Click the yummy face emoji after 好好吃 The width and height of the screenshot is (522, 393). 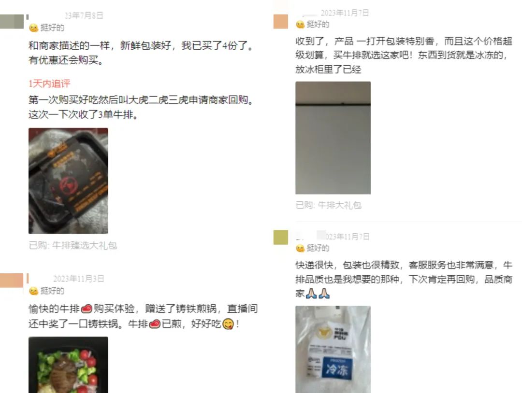(228, 323)
